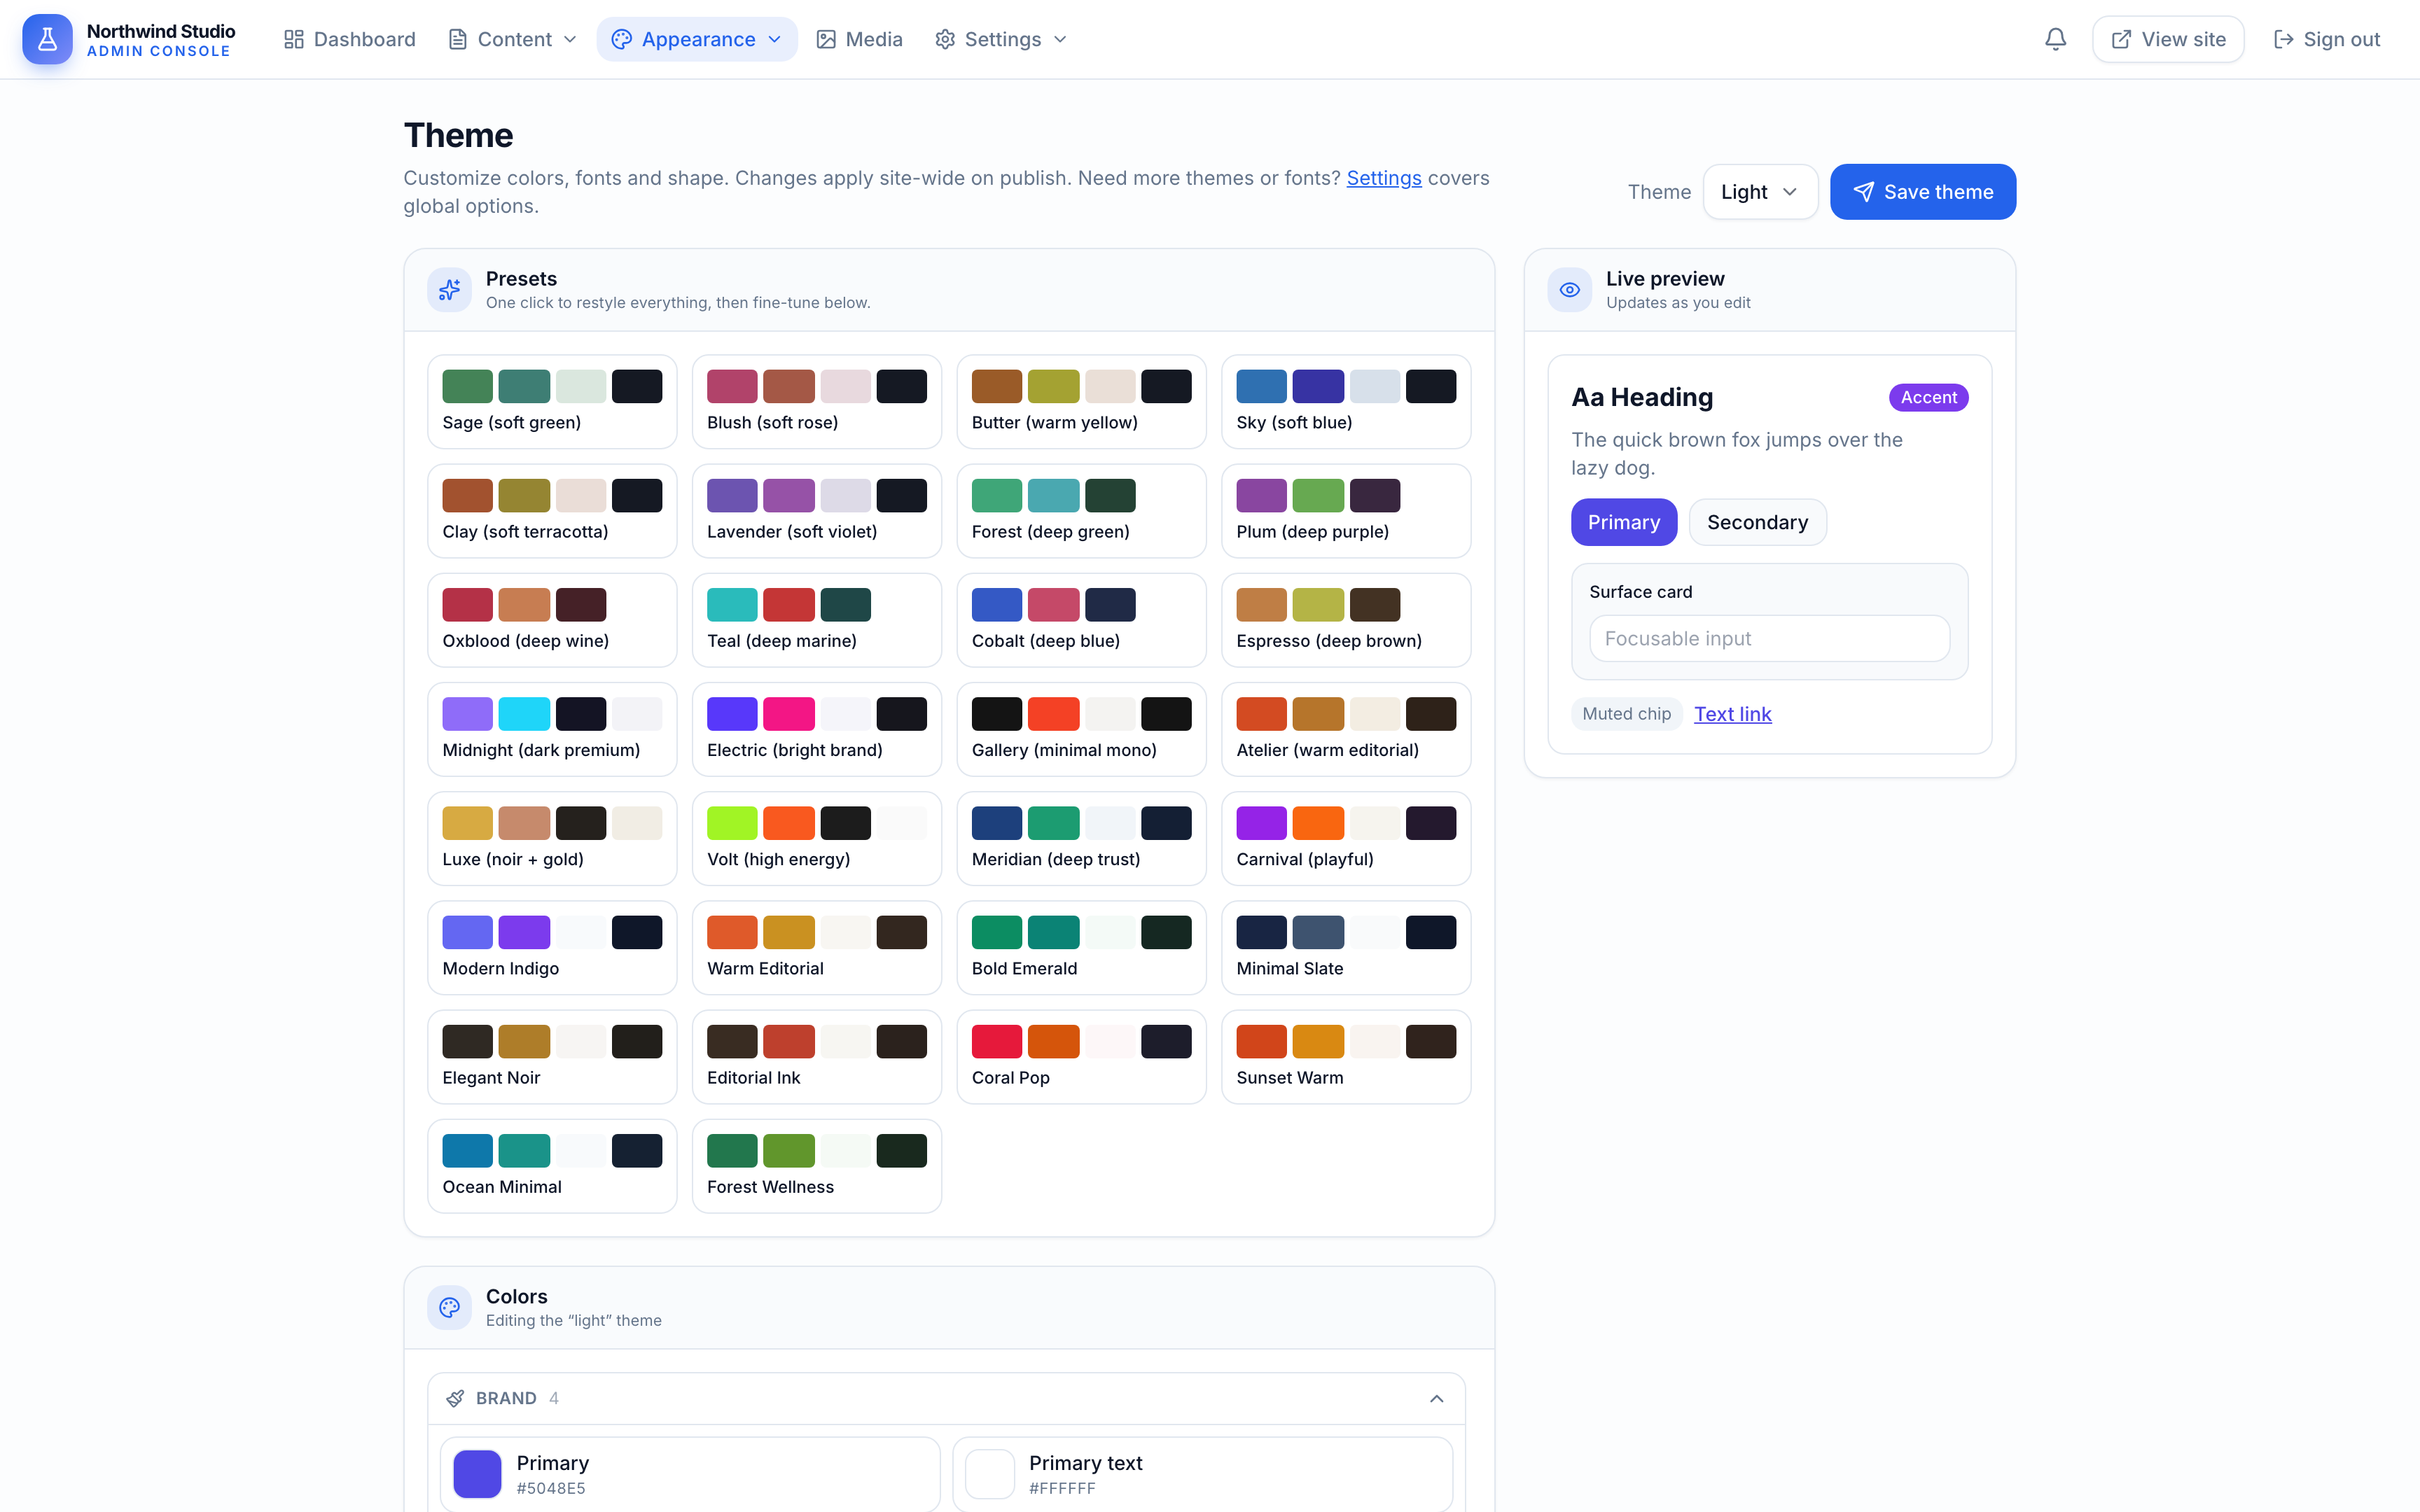Click the Presets sparkle icon
This screenshot has height=1512, width=2420.
pyautogui.click(x=449, y=290)
